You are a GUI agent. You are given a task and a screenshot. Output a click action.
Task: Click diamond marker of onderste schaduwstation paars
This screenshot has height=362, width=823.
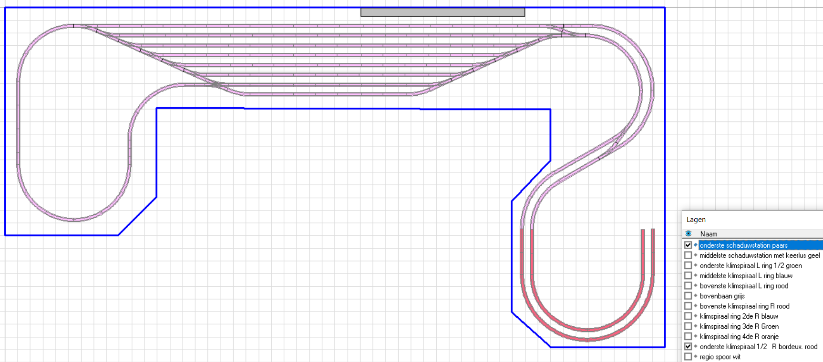696,245
